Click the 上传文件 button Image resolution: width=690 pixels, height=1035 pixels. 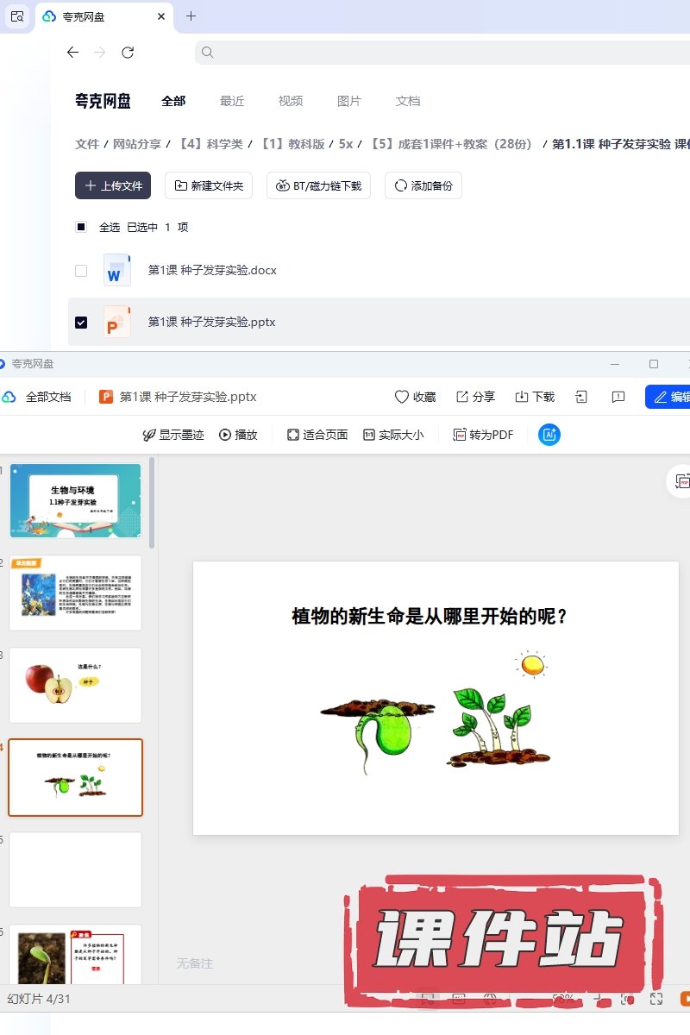click(113, 185)
